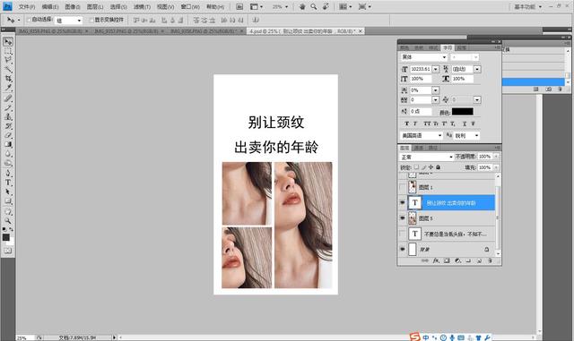Image resolution: width=574 pixels, height=341 pixels.
Task: Open the font size dropdown
Action: point(436,69)
